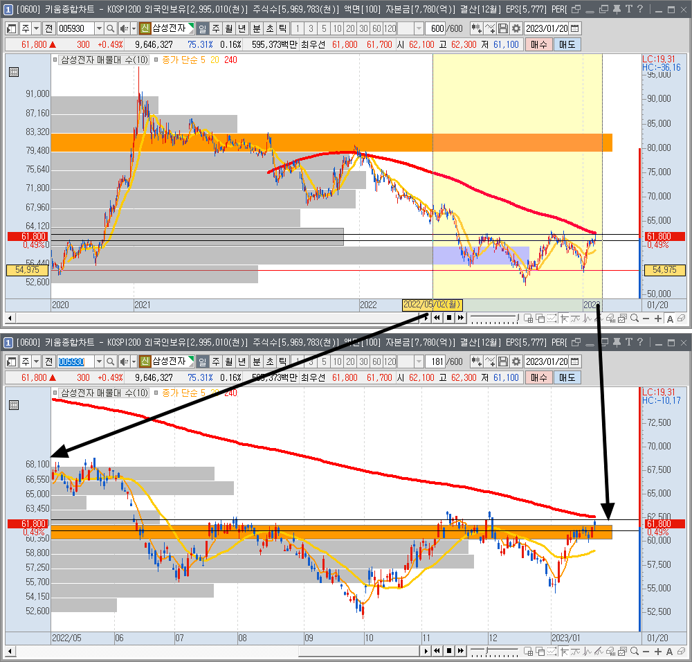Toggle 종가 단순 moving-average checkbox on bottom chart
The image size is (692, 662).
tap(156, 393)
